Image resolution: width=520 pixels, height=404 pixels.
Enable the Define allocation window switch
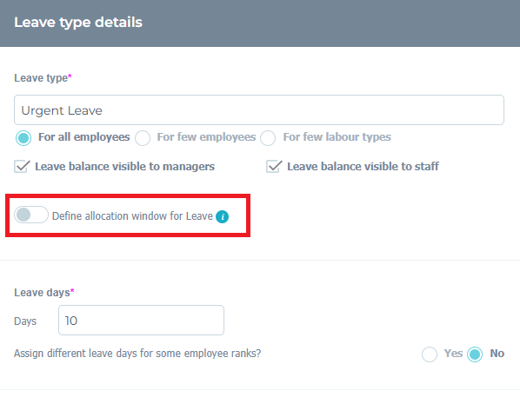tap(31, 215)
